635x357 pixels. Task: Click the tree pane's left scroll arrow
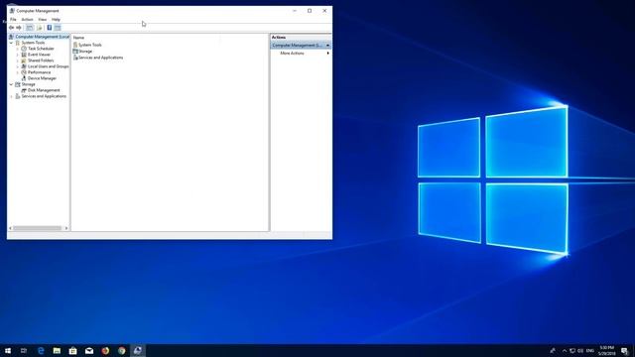(10, 228)
